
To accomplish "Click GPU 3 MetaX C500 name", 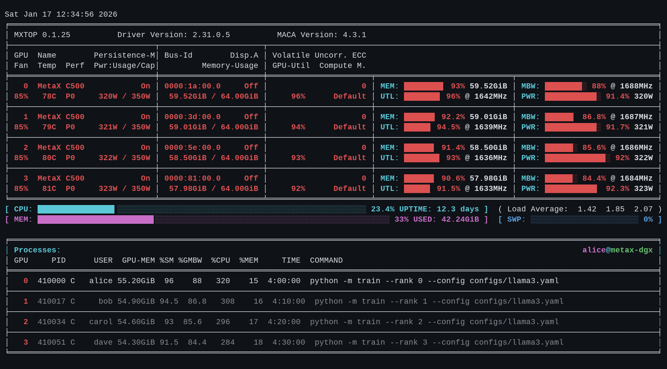I will [x=61, y=179].
